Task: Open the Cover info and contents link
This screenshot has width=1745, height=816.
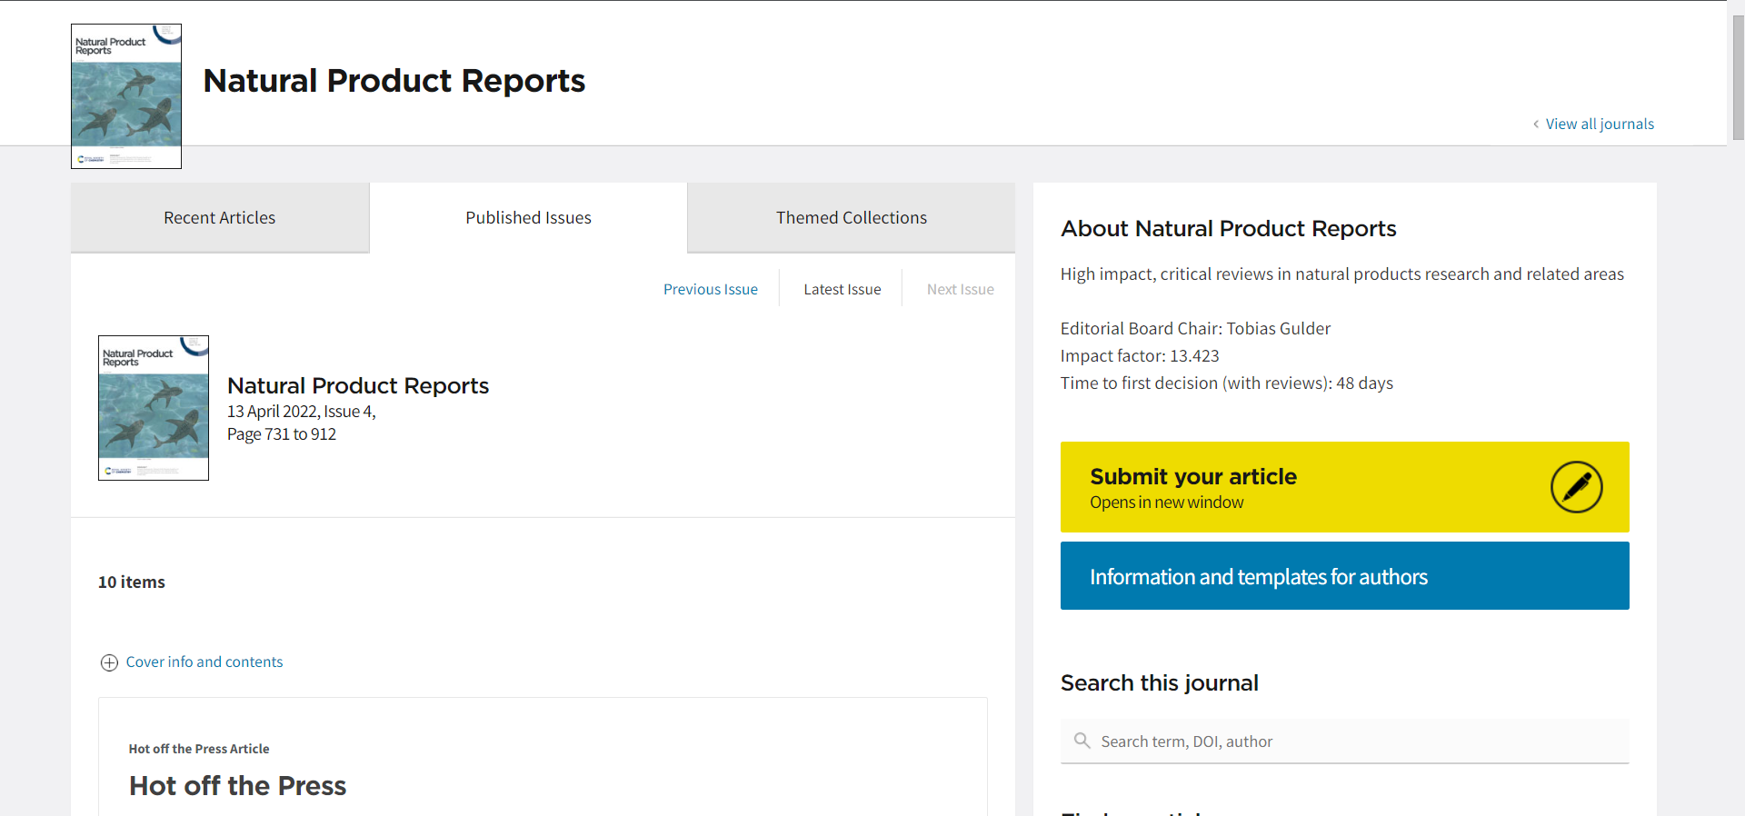Action: (x=204, y=662)
